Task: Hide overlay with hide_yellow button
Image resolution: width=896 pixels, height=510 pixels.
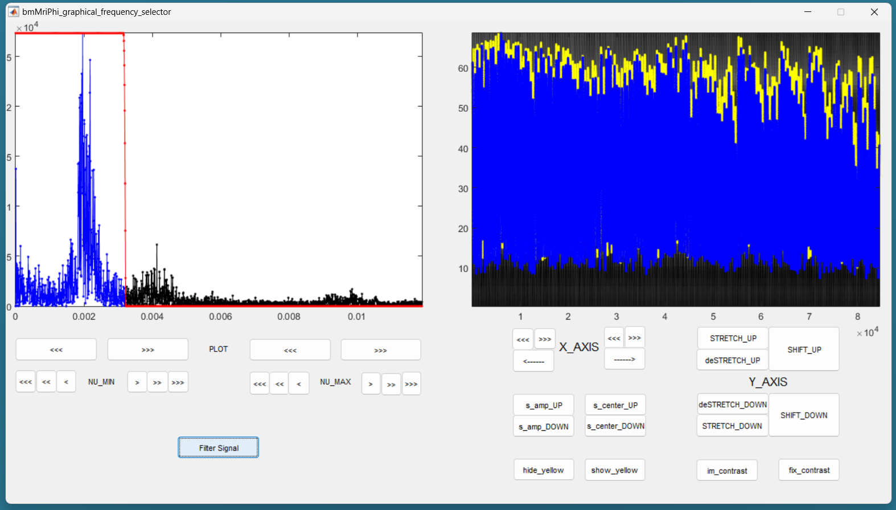Action: (544, 470)
